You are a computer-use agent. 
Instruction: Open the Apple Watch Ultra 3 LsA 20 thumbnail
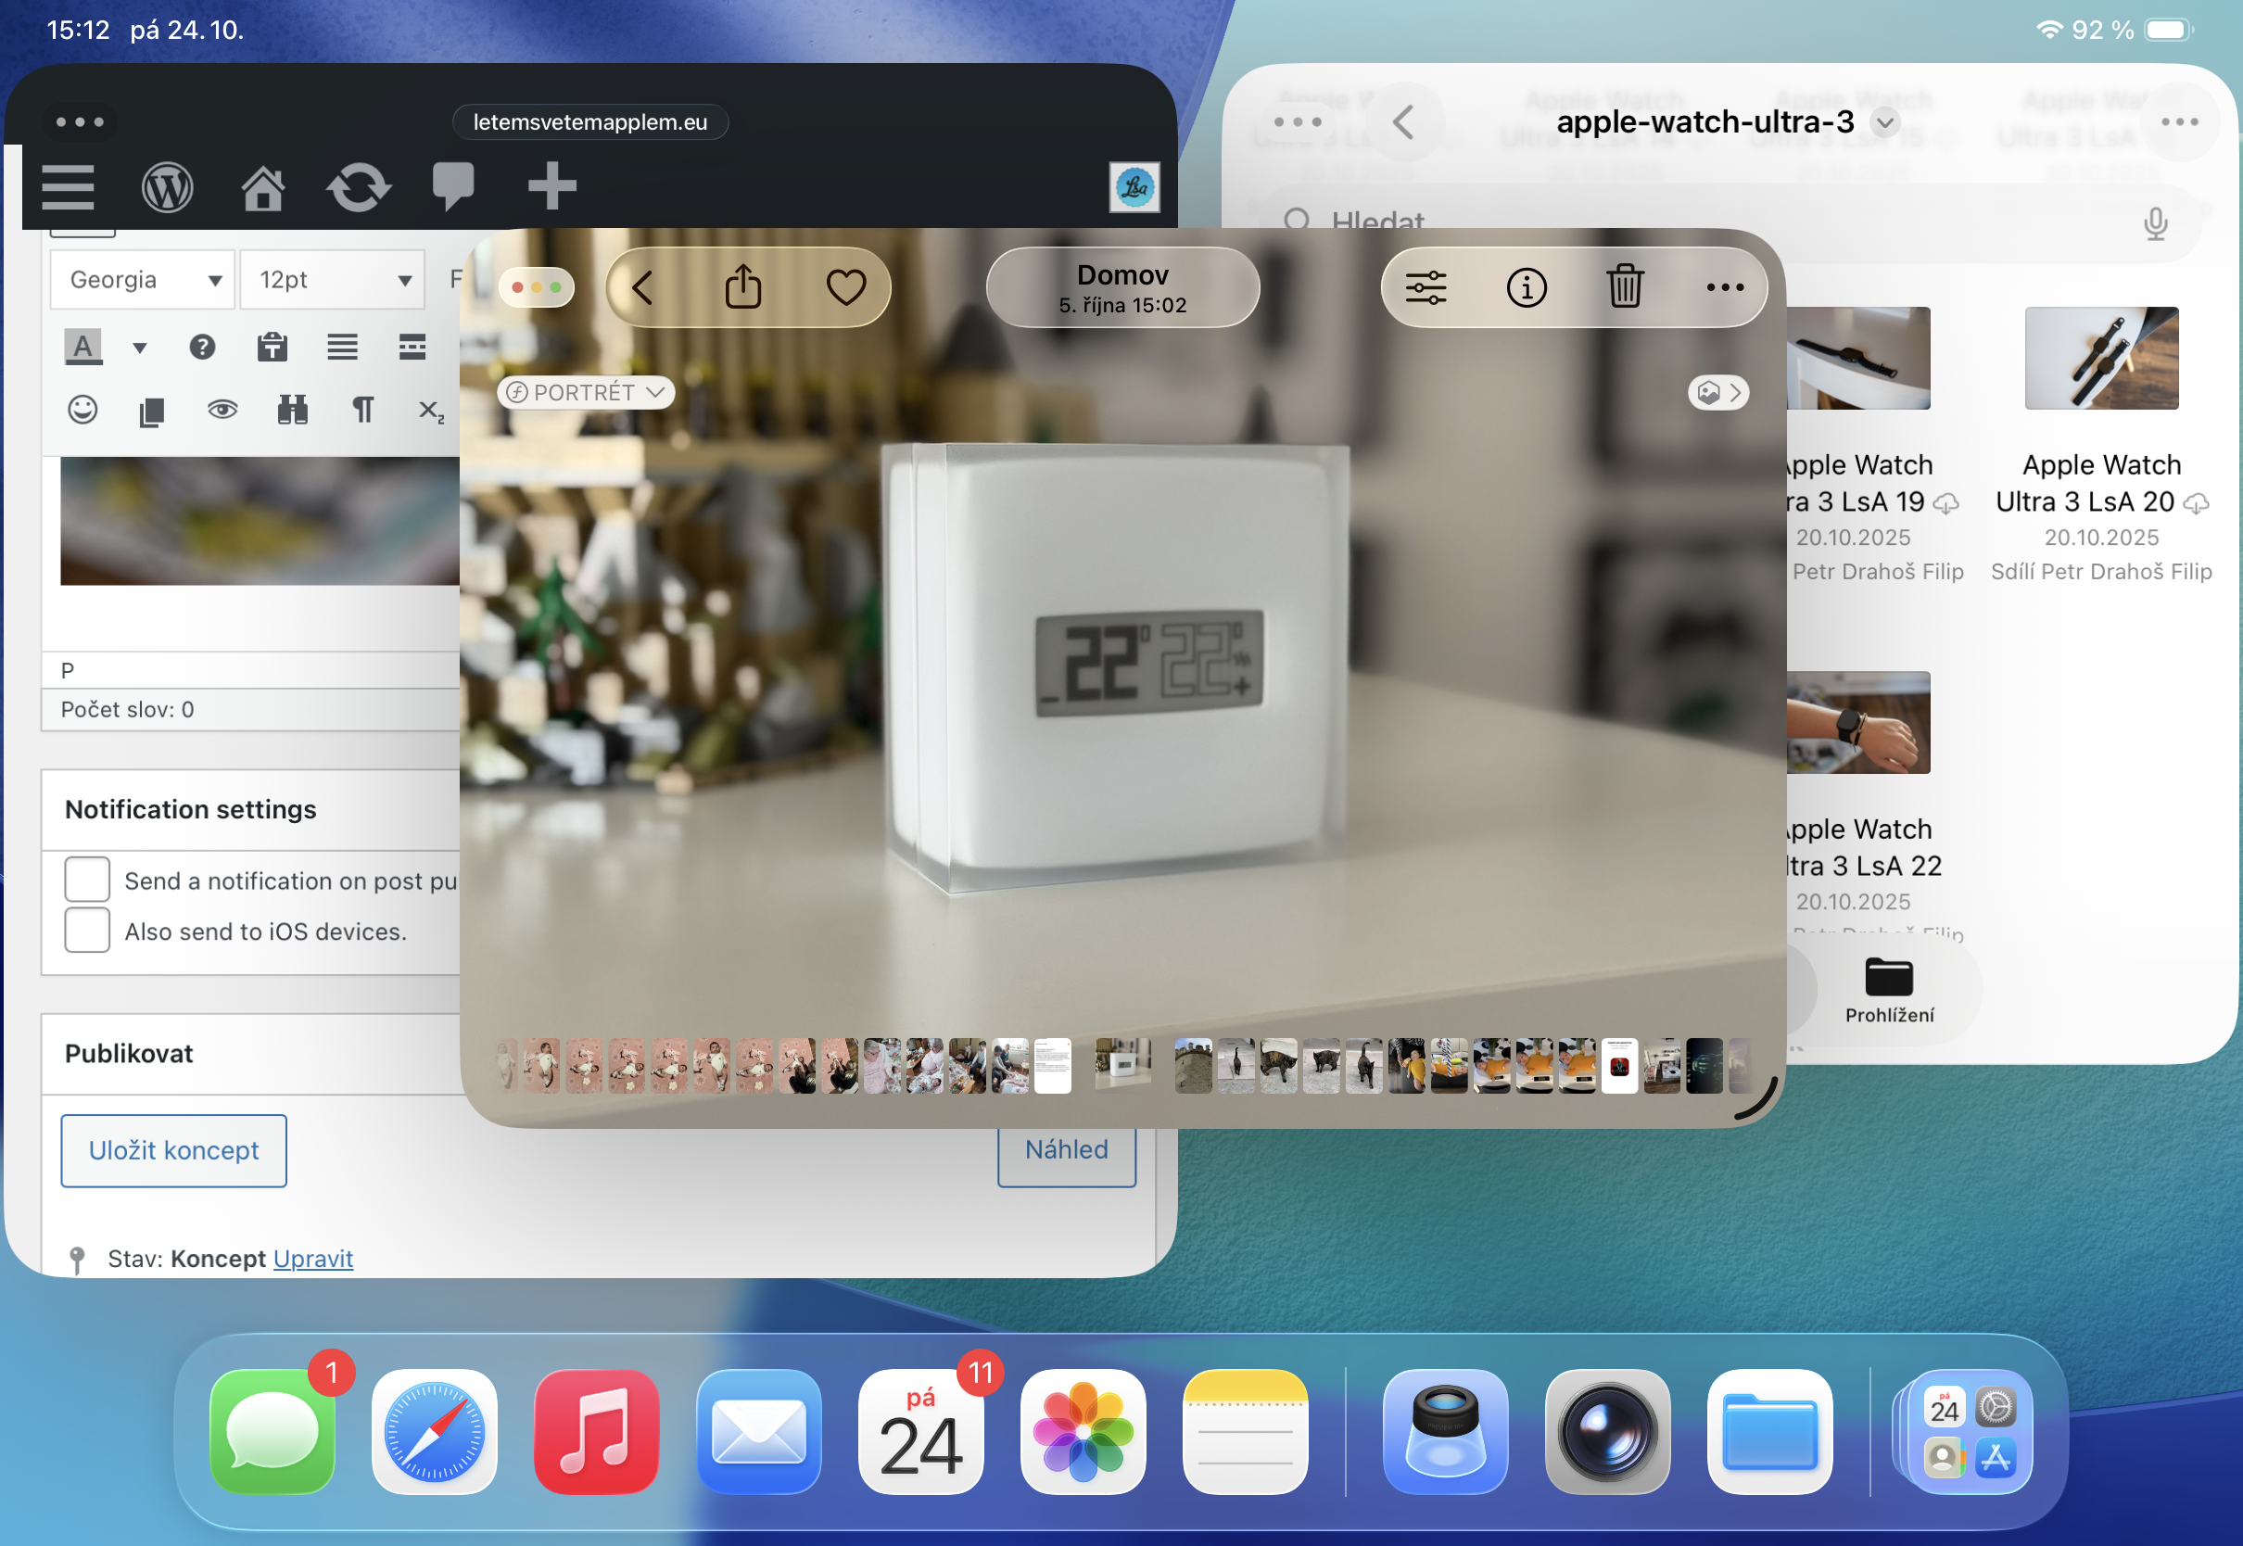(x=2100, y=359)
